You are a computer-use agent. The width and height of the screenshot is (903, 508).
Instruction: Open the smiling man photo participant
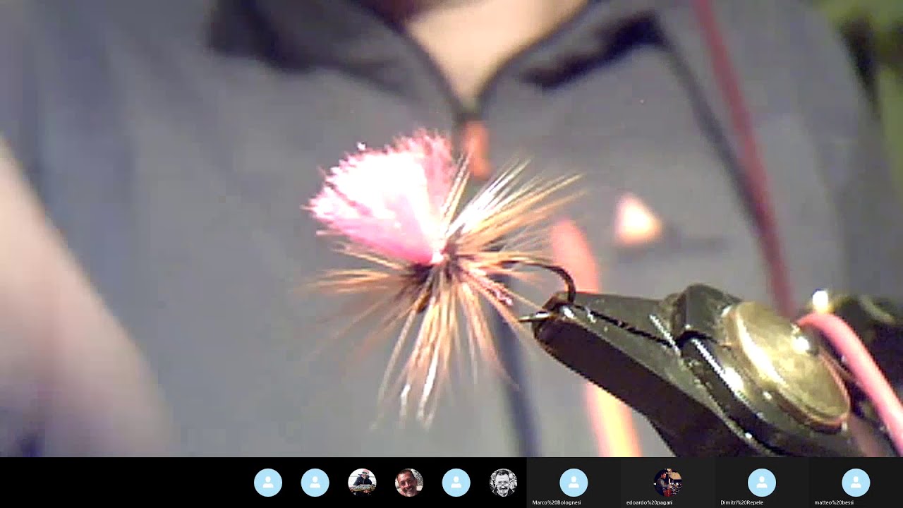point(409,483)
